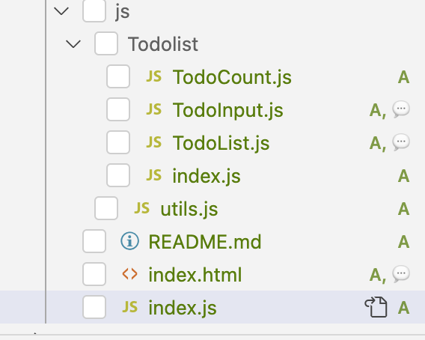Check the js folder checkbox
This screenshot has height=340, width=425.
(94, 10)
